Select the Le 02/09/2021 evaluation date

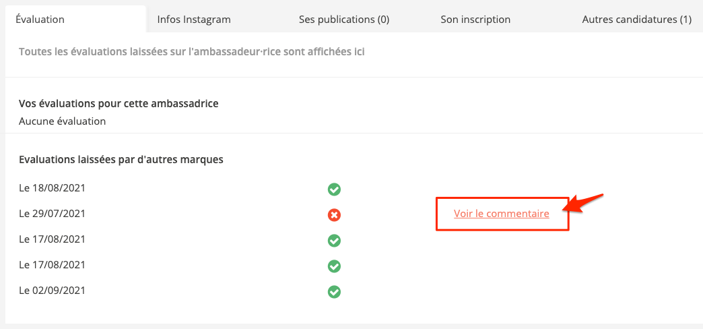[53, 291]
